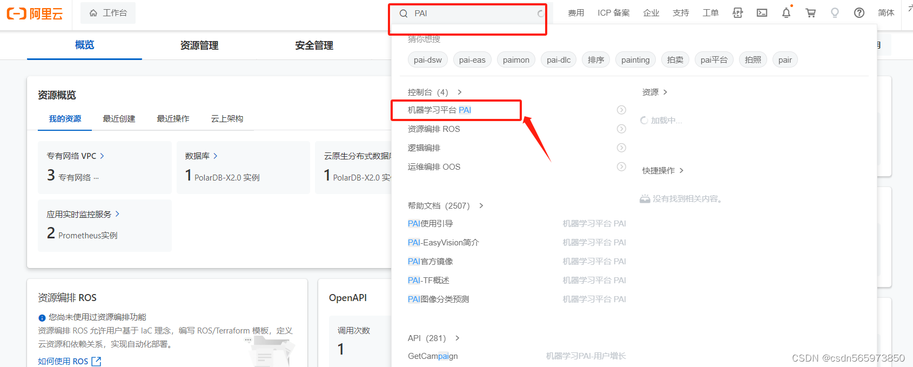Select 最近创建 sub-tab
913x367 pixels.
(x=119, y=118)
